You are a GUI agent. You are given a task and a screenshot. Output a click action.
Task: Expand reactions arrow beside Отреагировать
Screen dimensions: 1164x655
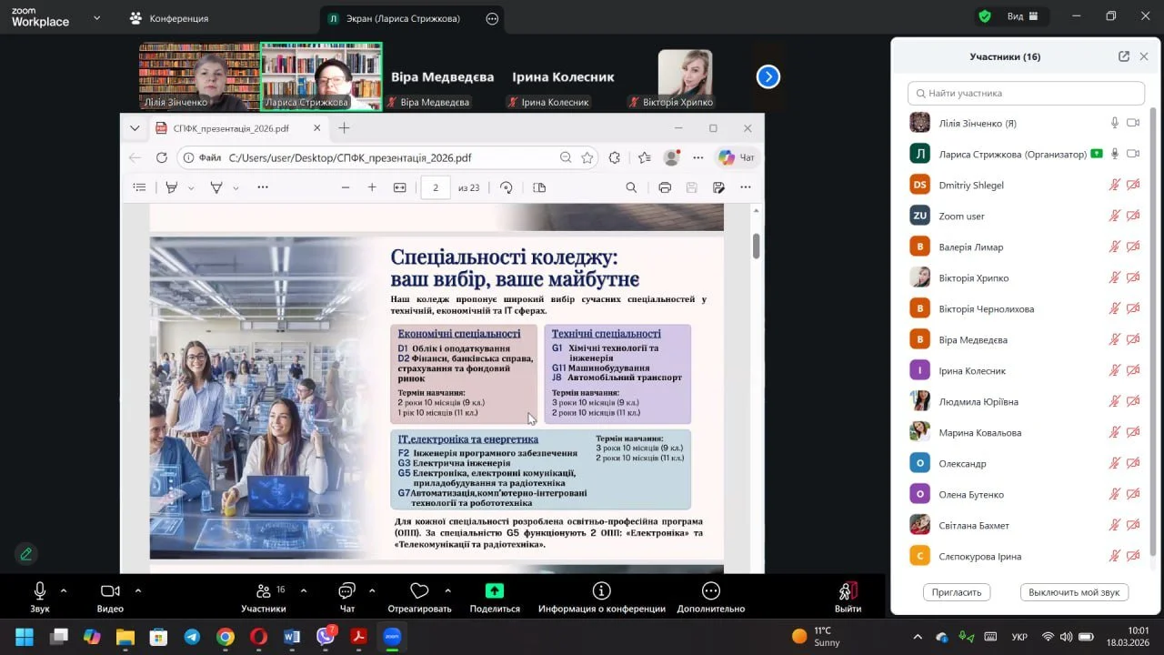(x=448, y=590)
